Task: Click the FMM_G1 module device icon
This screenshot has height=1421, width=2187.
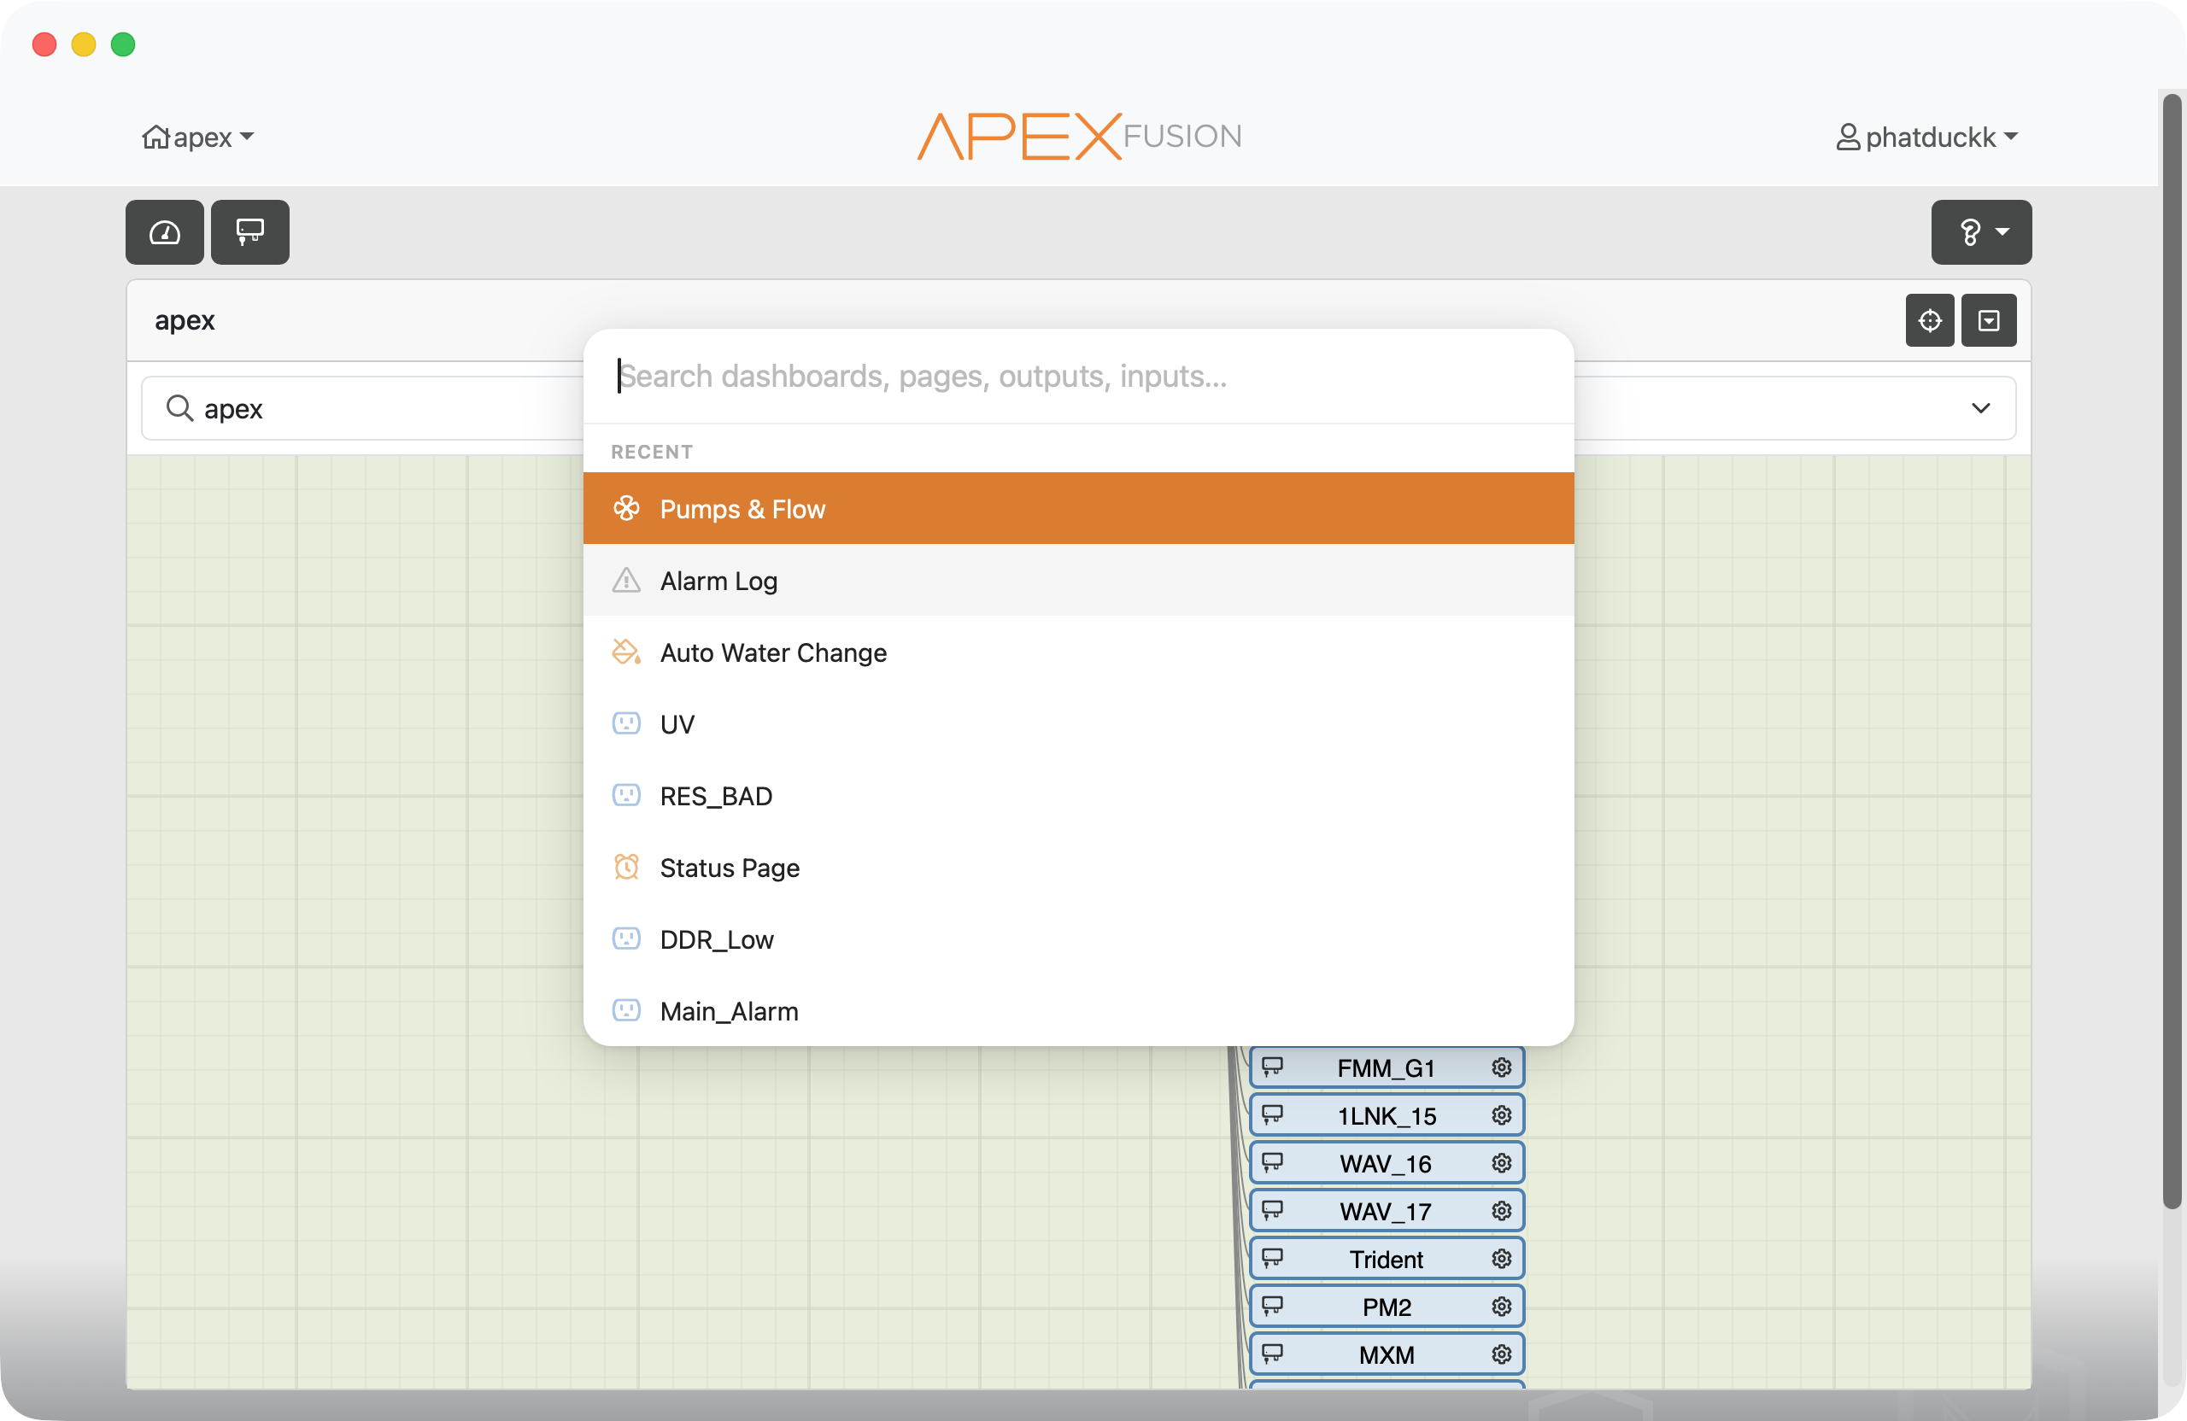Action: [1273, 1067]
